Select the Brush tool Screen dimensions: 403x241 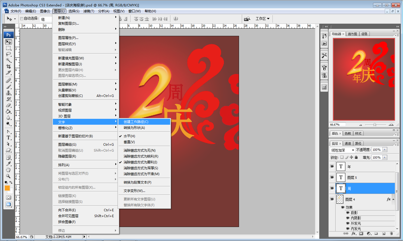(x=8, y=87)
